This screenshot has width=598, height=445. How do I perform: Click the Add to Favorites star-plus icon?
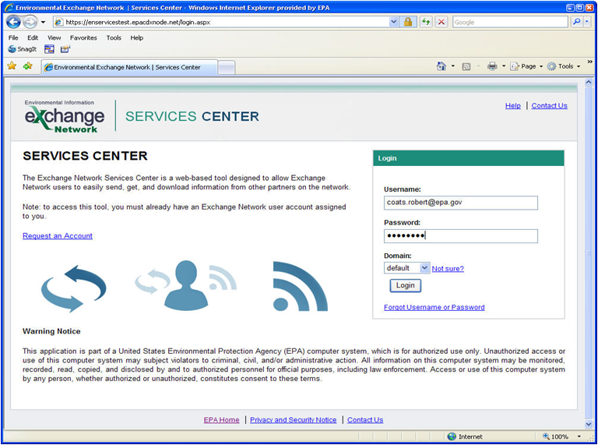pos(27,66)
